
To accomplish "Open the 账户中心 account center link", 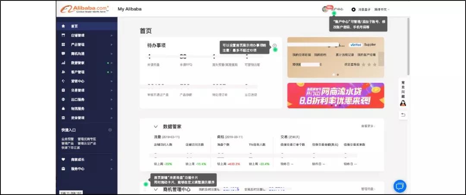I will point(337,9).
